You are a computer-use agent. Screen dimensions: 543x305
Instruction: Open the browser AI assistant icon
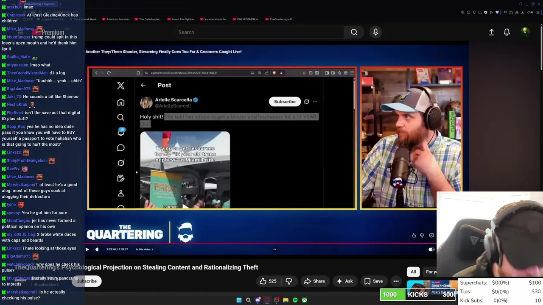(x=530, y=12)
